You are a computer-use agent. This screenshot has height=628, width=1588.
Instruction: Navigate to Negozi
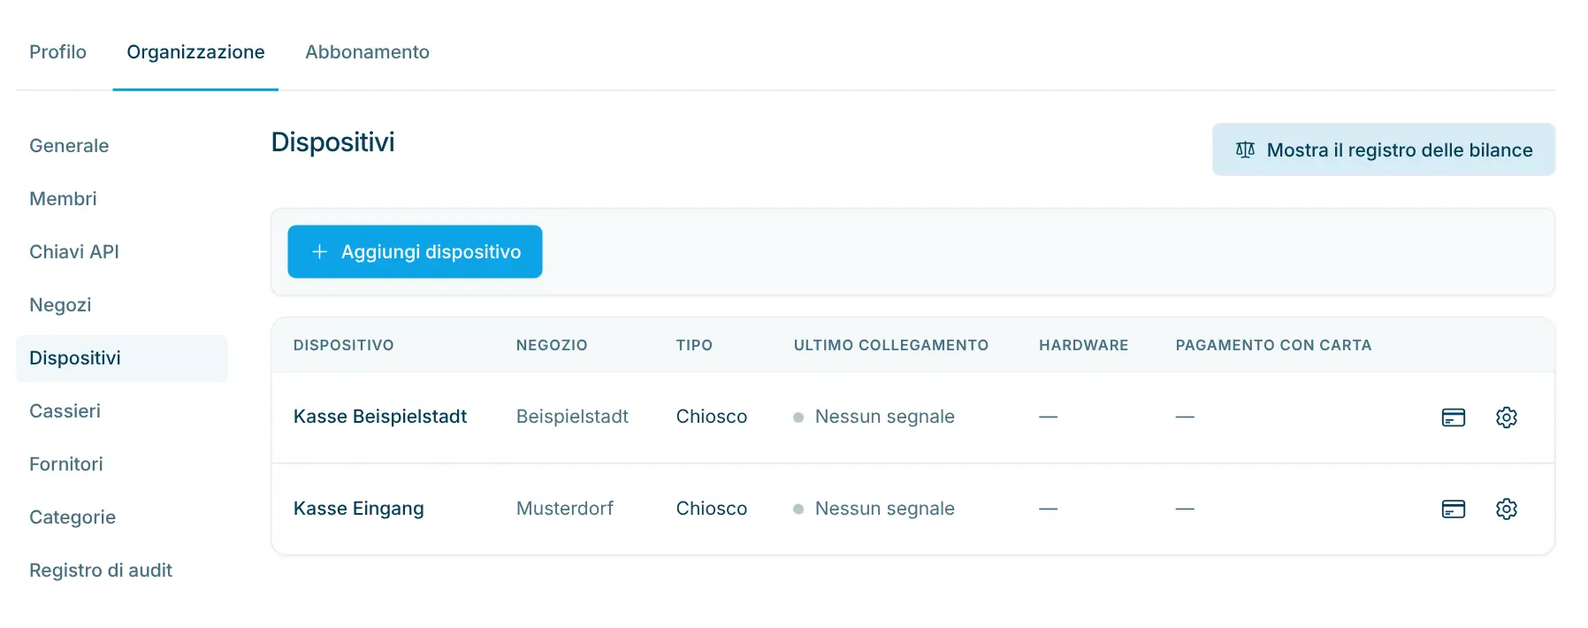[60, 305]
